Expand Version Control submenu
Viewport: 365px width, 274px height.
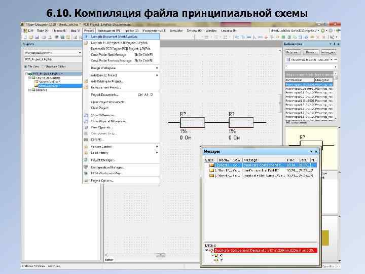[121, 147]
